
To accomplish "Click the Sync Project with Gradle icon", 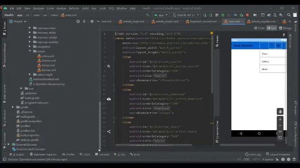I will (x=269, y=15).
